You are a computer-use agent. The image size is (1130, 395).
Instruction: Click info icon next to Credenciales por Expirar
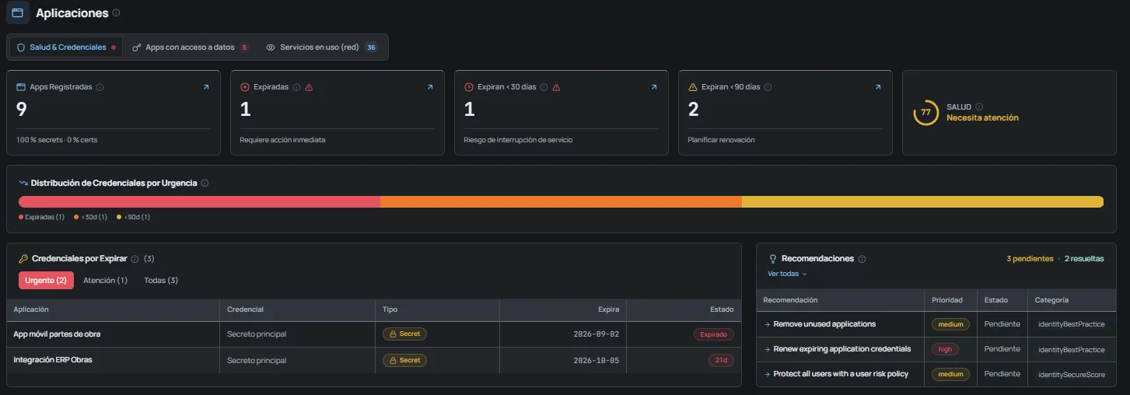click(x=135, y=259)
